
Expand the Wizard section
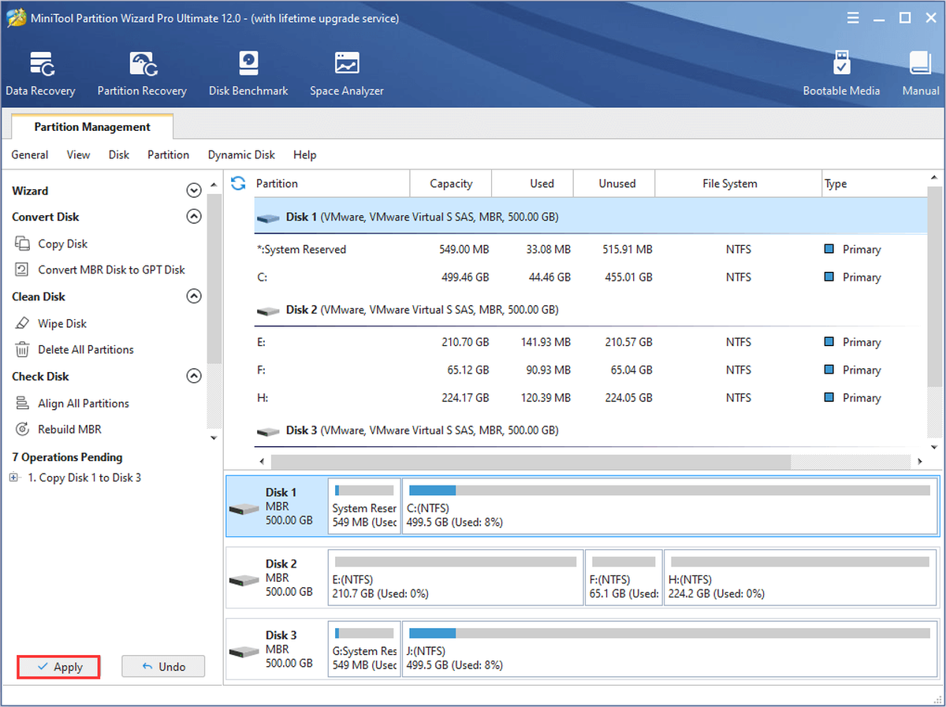point(194,190)
